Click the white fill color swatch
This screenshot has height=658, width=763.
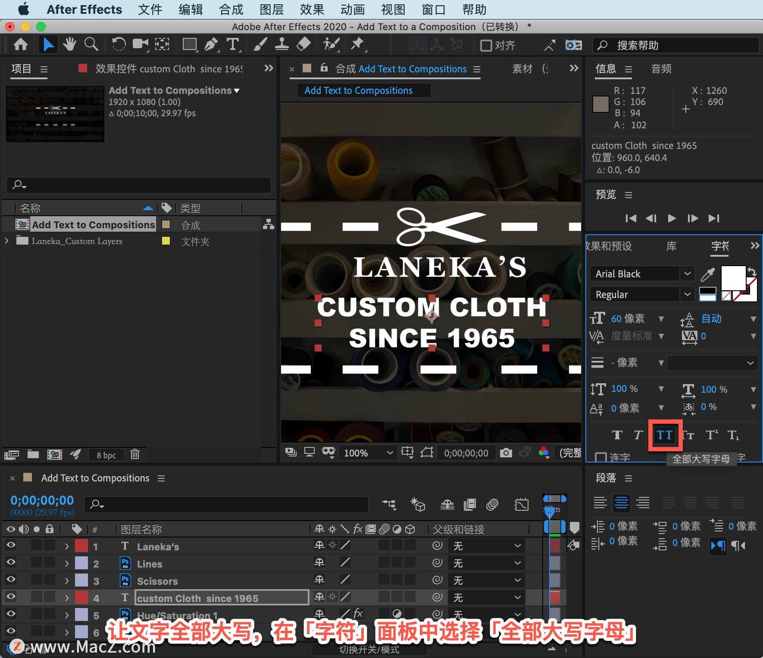coord(733,278)
